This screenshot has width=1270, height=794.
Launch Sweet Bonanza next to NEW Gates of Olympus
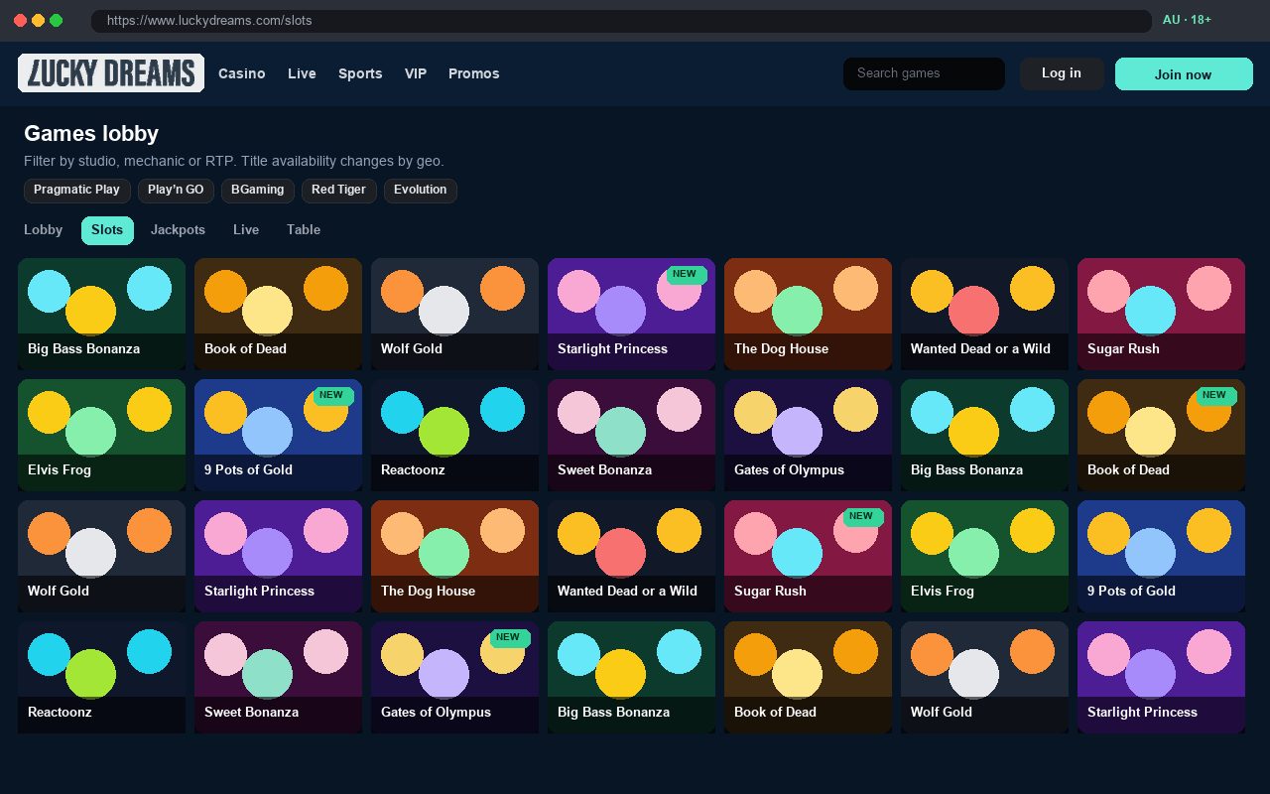pyautogui.click(x=278, y=677)
